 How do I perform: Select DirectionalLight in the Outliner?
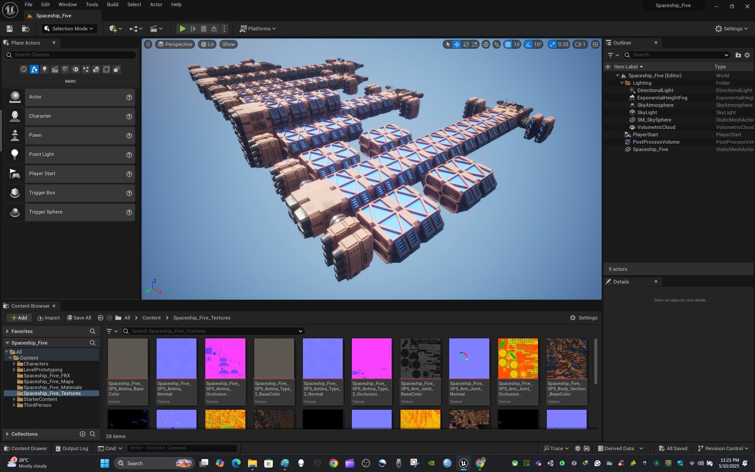click(655, 90)
